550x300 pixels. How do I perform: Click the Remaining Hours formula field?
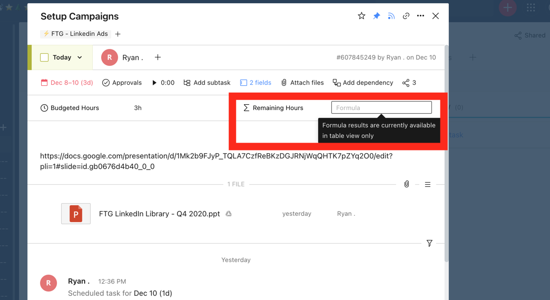(x=381, y=108)
